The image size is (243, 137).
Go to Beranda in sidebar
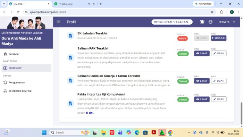click(x=26, y=54)
